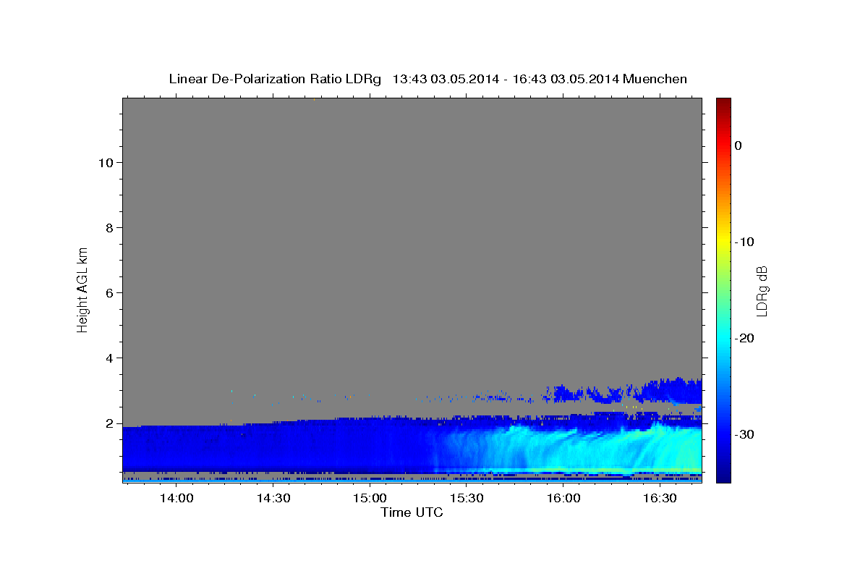
Task: Click the 'Time UTC' x-axis label
Action: coord(412,512)
